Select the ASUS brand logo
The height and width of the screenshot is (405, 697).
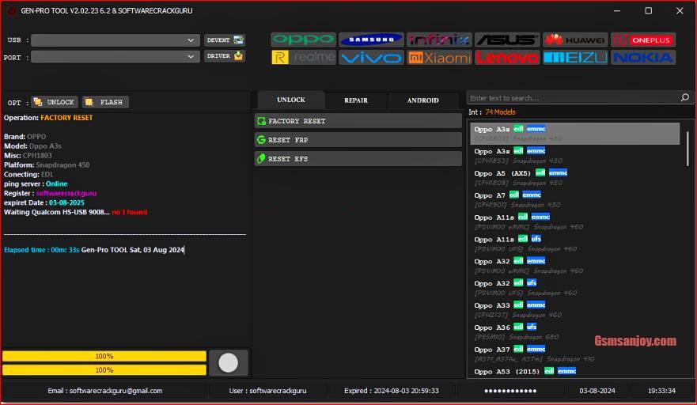(507, 40)
